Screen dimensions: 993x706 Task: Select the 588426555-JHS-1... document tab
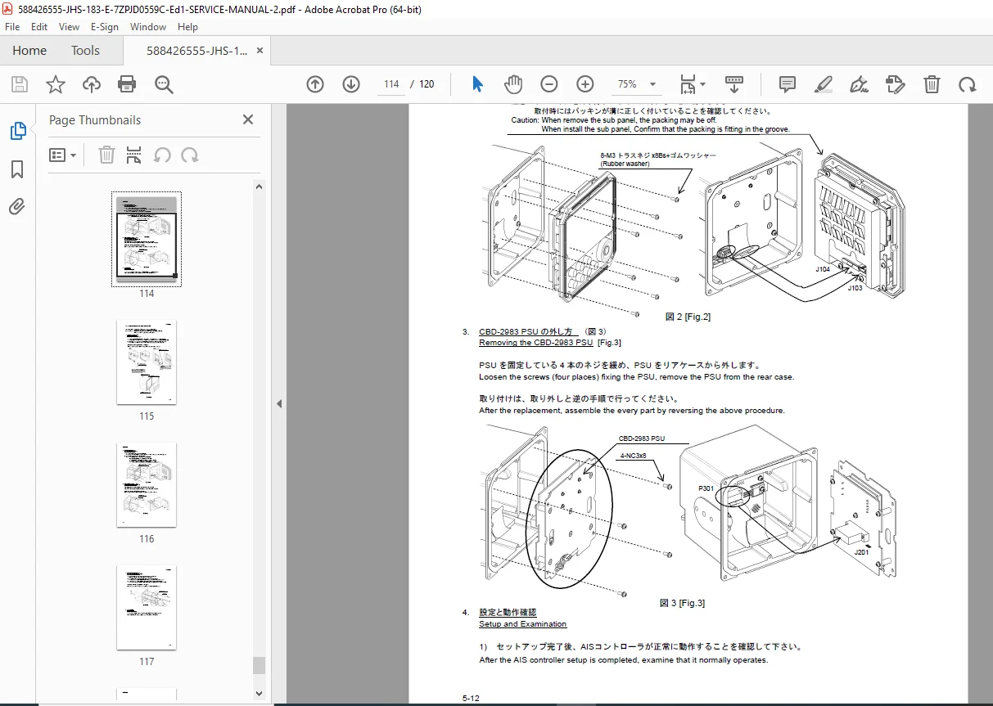[196, 51]
